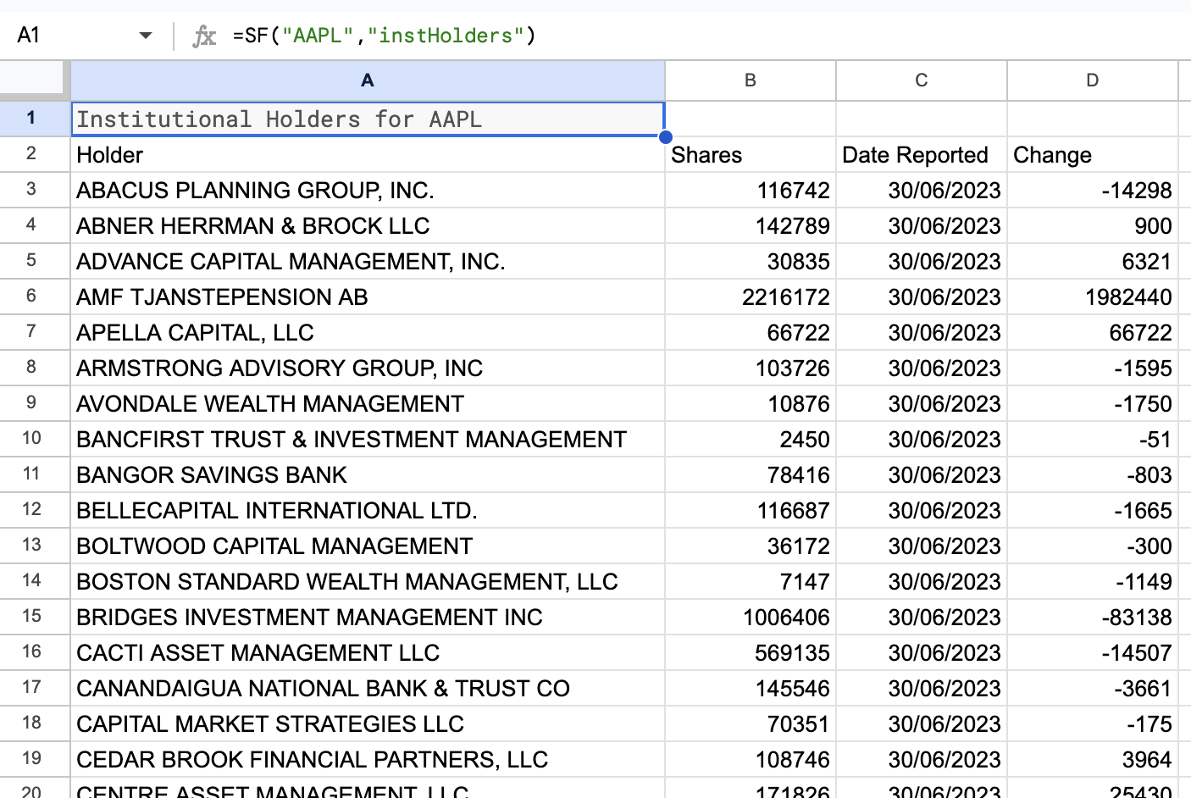Click date cell in BANGOR SAVINGS BANK row

(922, 475)
